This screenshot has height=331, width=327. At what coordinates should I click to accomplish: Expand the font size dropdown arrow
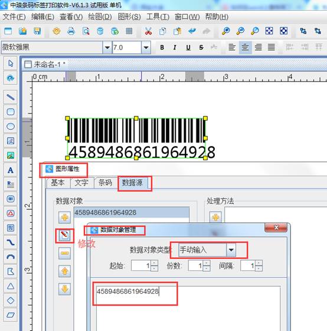click(146, 47)
